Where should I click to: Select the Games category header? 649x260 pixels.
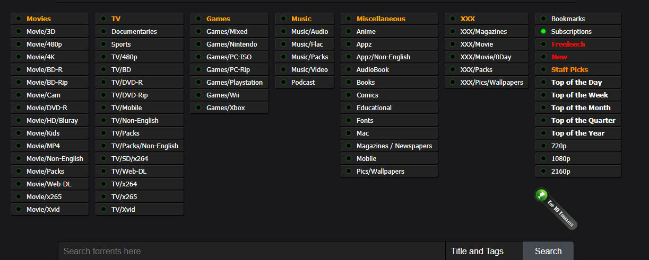[x=218, y=19]
